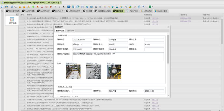The image size is (224, 111).
Task: Open the 隐患等级 field showing 极为严重
Action: point(118,91)
